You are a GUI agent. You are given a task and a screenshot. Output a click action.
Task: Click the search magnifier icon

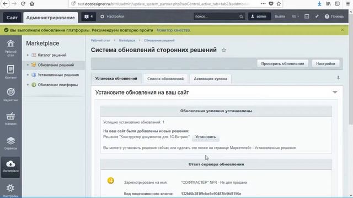[x=241, y=16]
